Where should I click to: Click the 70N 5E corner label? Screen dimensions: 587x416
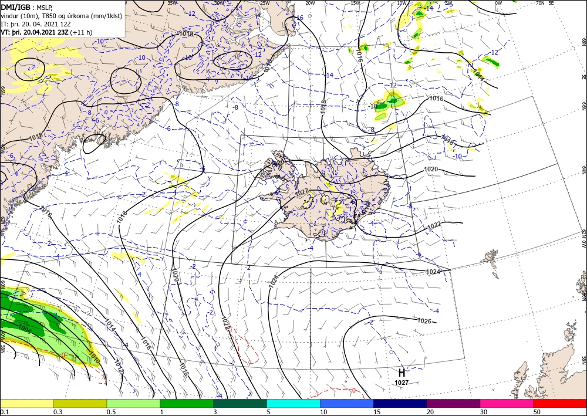[545, 3]
